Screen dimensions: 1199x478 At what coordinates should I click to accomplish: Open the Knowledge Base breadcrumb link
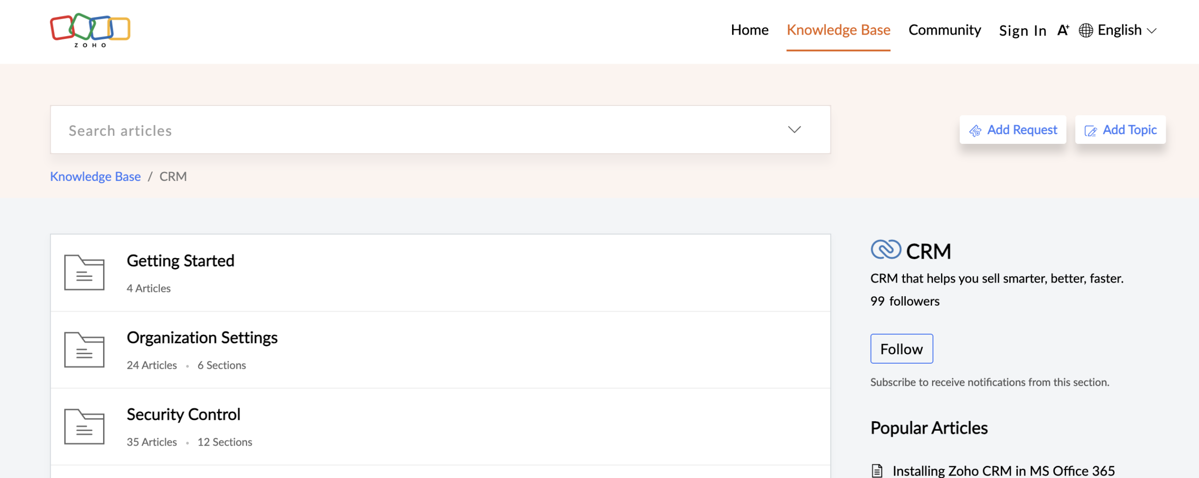point(96,176)
